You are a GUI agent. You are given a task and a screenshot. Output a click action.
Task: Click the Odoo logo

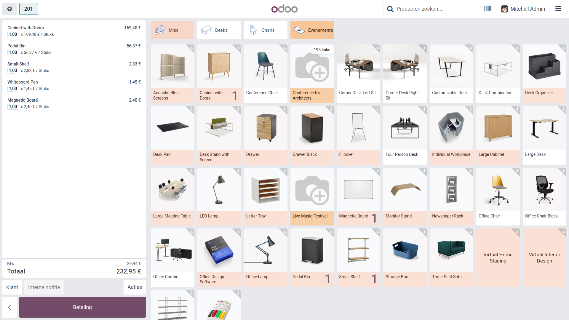(284, 9)
